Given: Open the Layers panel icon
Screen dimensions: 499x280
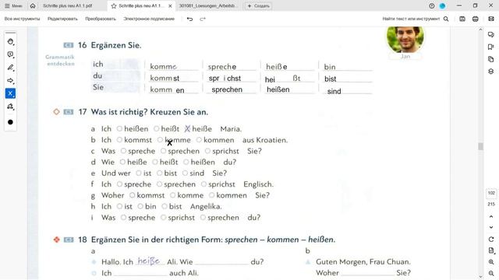Looking at the screenshot, I should pyautogui.click(x=490, y=72).
